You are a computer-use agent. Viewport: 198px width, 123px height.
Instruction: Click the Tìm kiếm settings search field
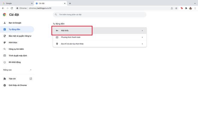[x=100, y=15]
